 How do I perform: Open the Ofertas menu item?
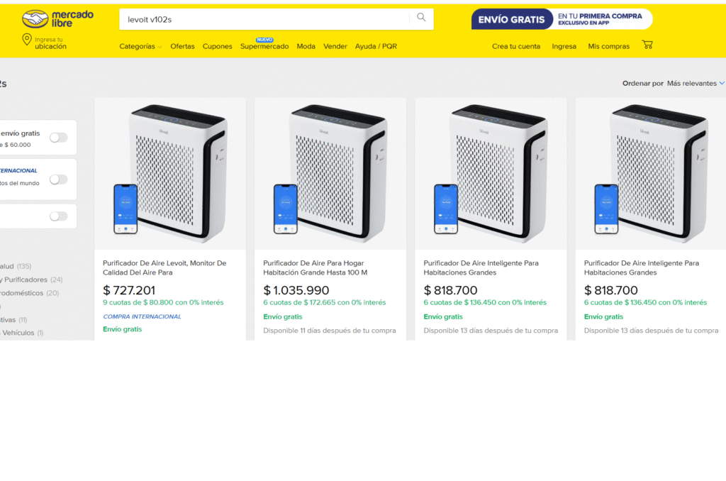182,47
